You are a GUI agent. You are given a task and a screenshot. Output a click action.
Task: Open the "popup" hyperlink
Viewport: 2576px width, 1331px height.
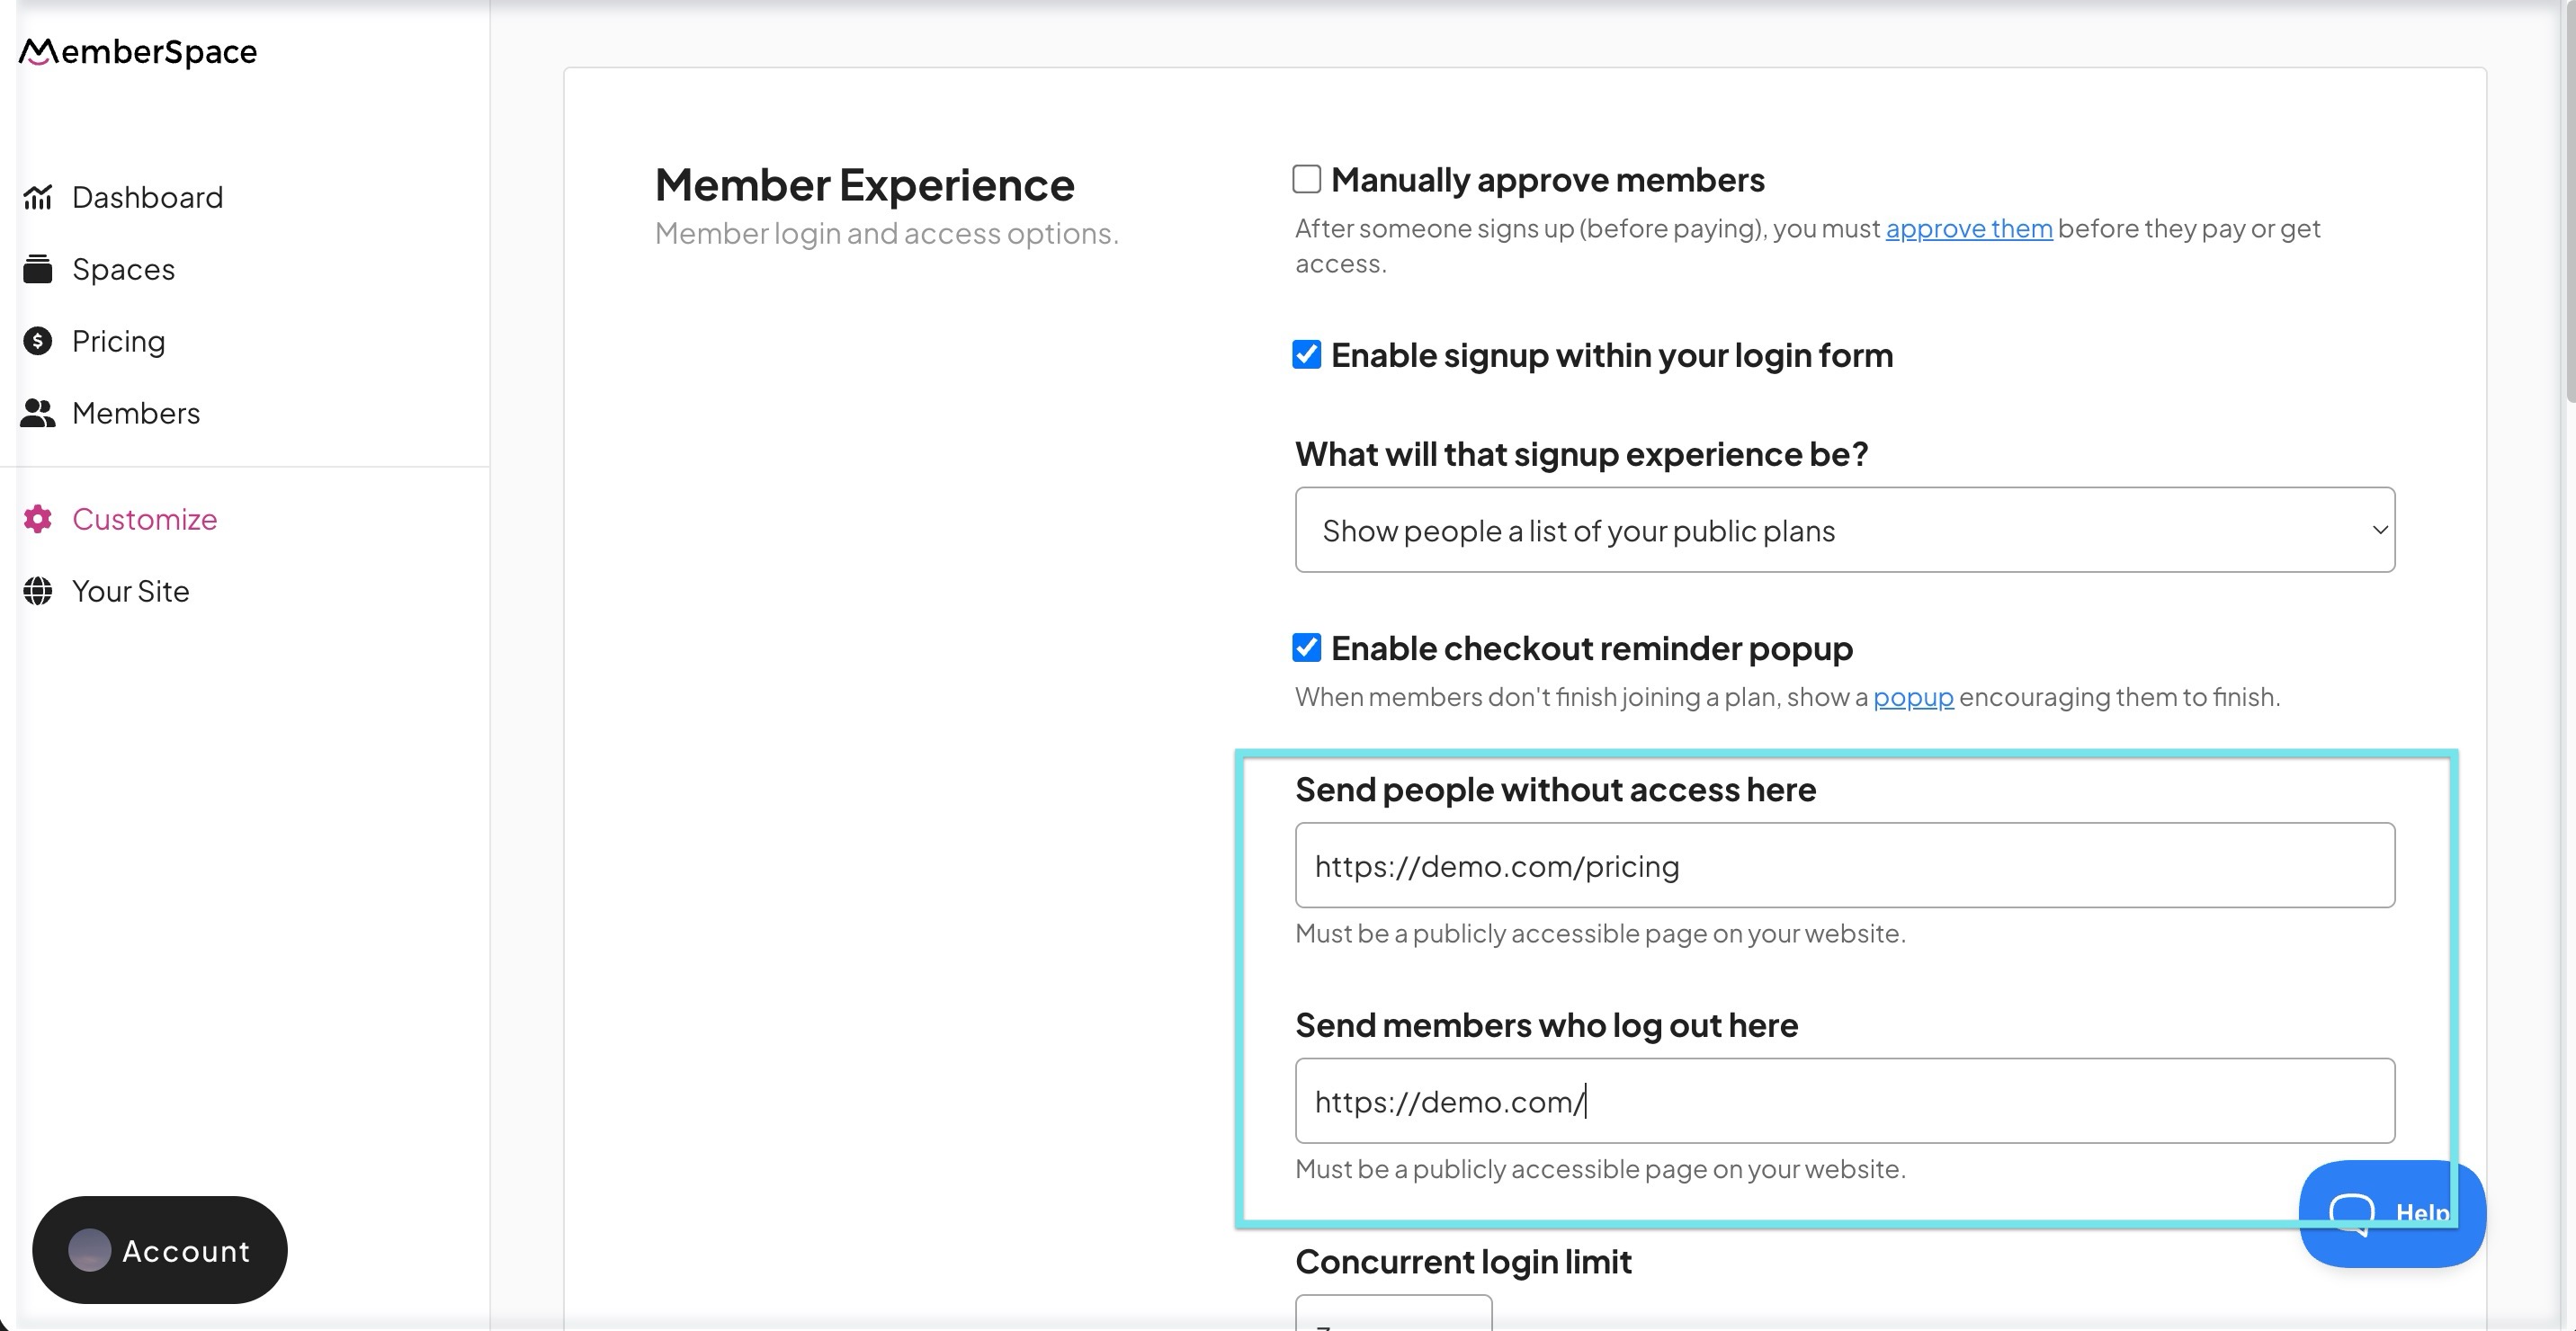click(1912, 697)
